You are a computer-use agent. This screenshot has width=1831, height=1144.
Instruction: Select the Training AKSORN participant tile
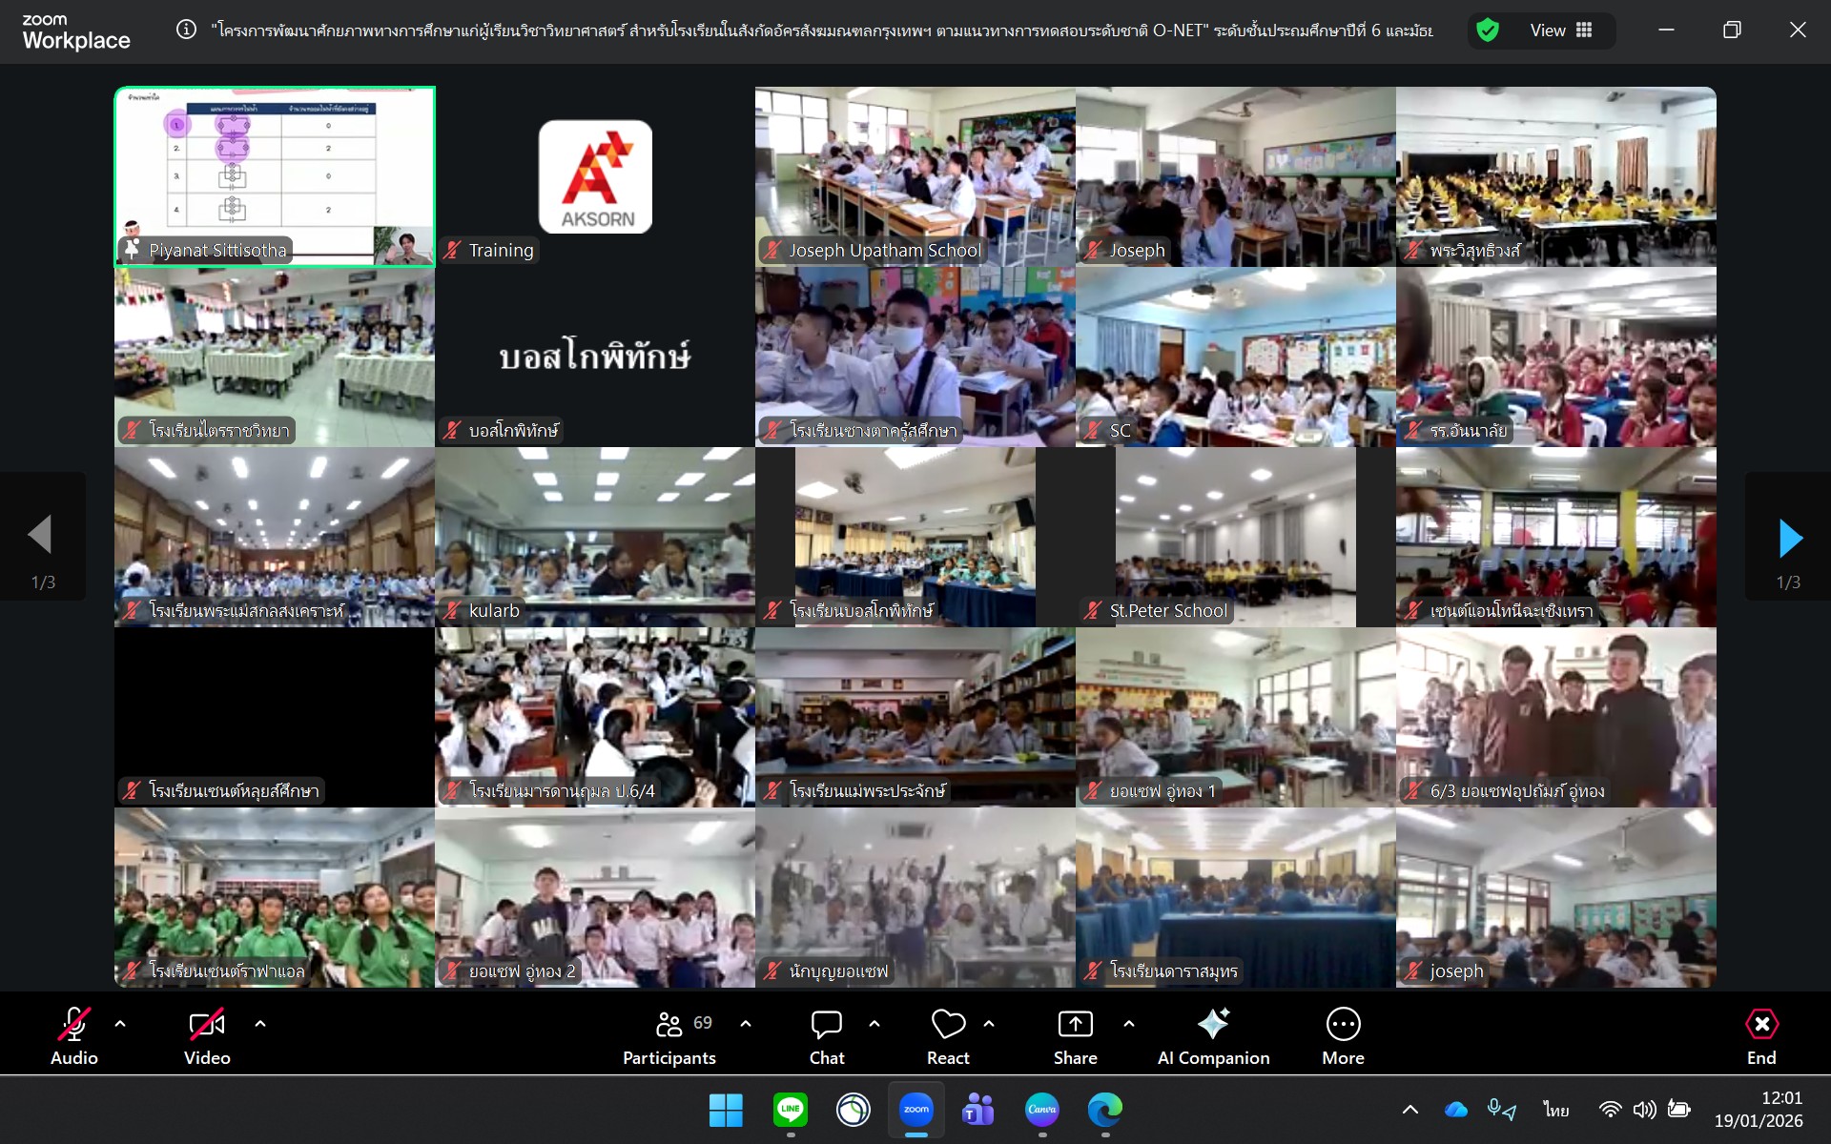595,176
